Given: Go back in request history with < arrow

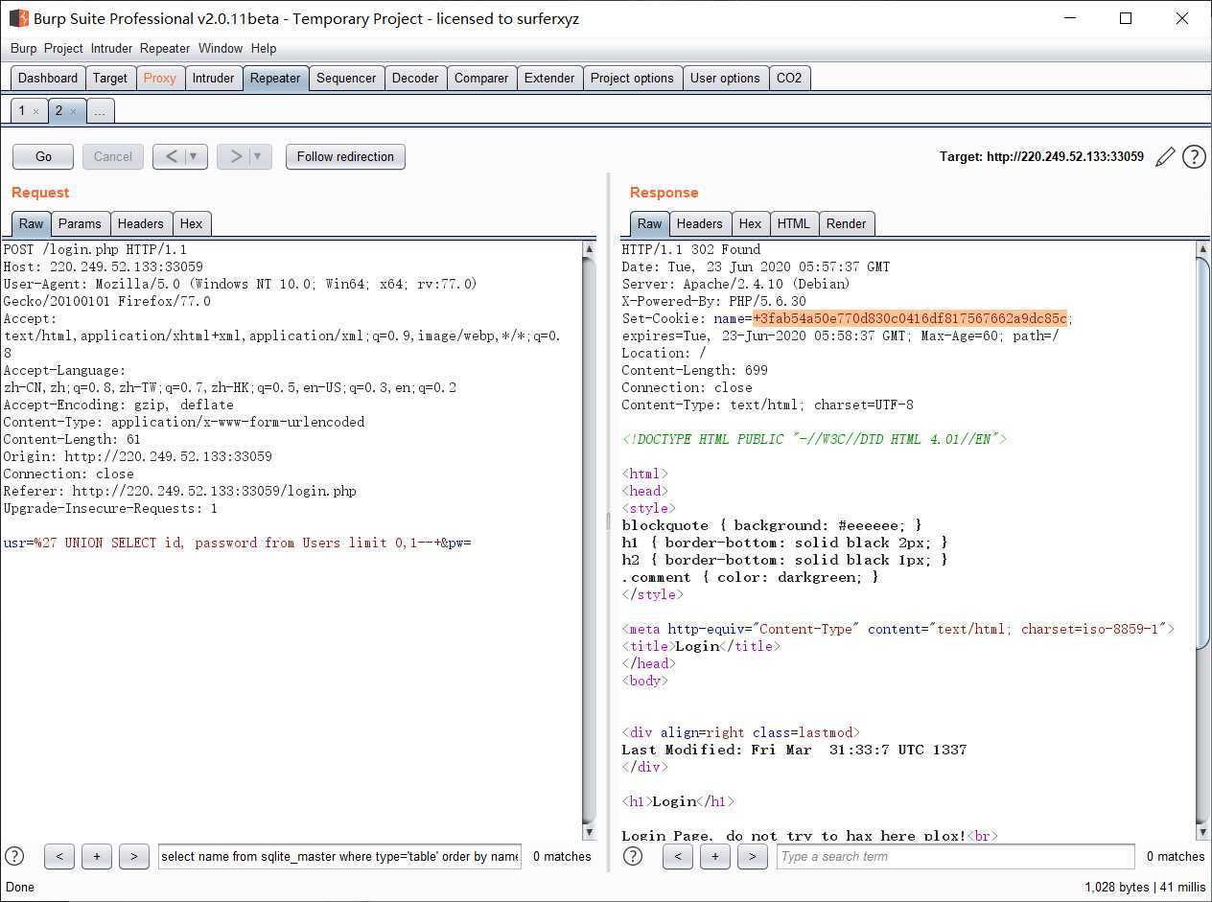Looking at the screenshot, I should click(x=171, y=156).
